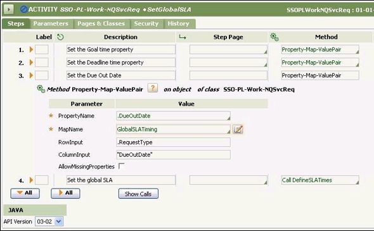Open the API Version dropdown
Viewport: 374px width, 231px height.
click(59, 222)
